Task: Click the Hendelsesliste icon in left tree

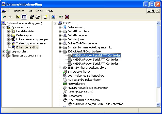Action: pyautogui.click(x=13, y=31)
